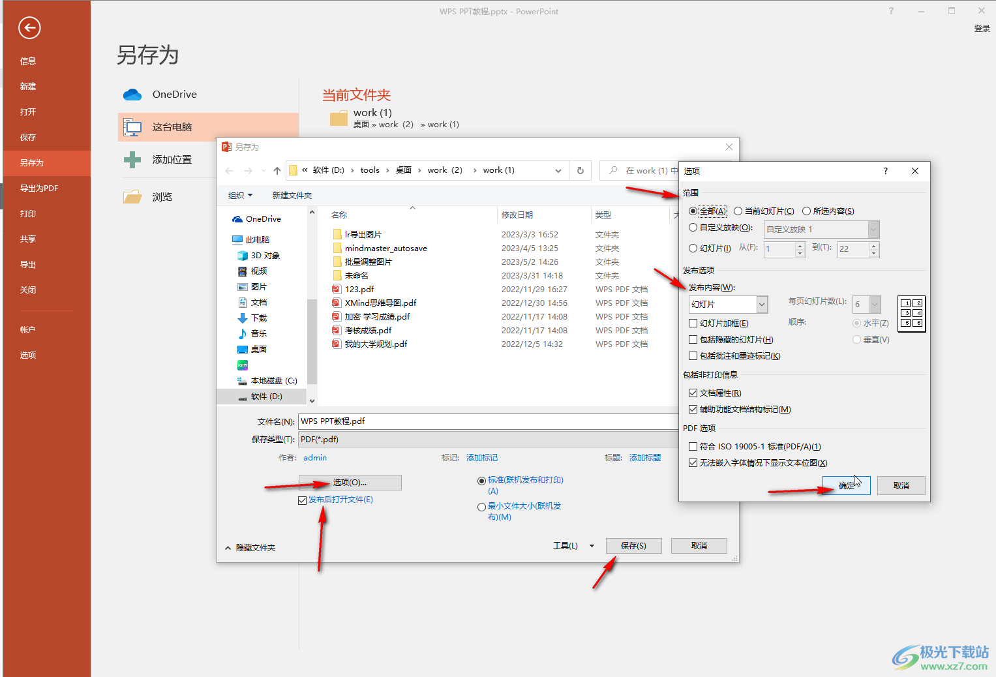Toggle 幻灯片加框 checkbox

693,323
